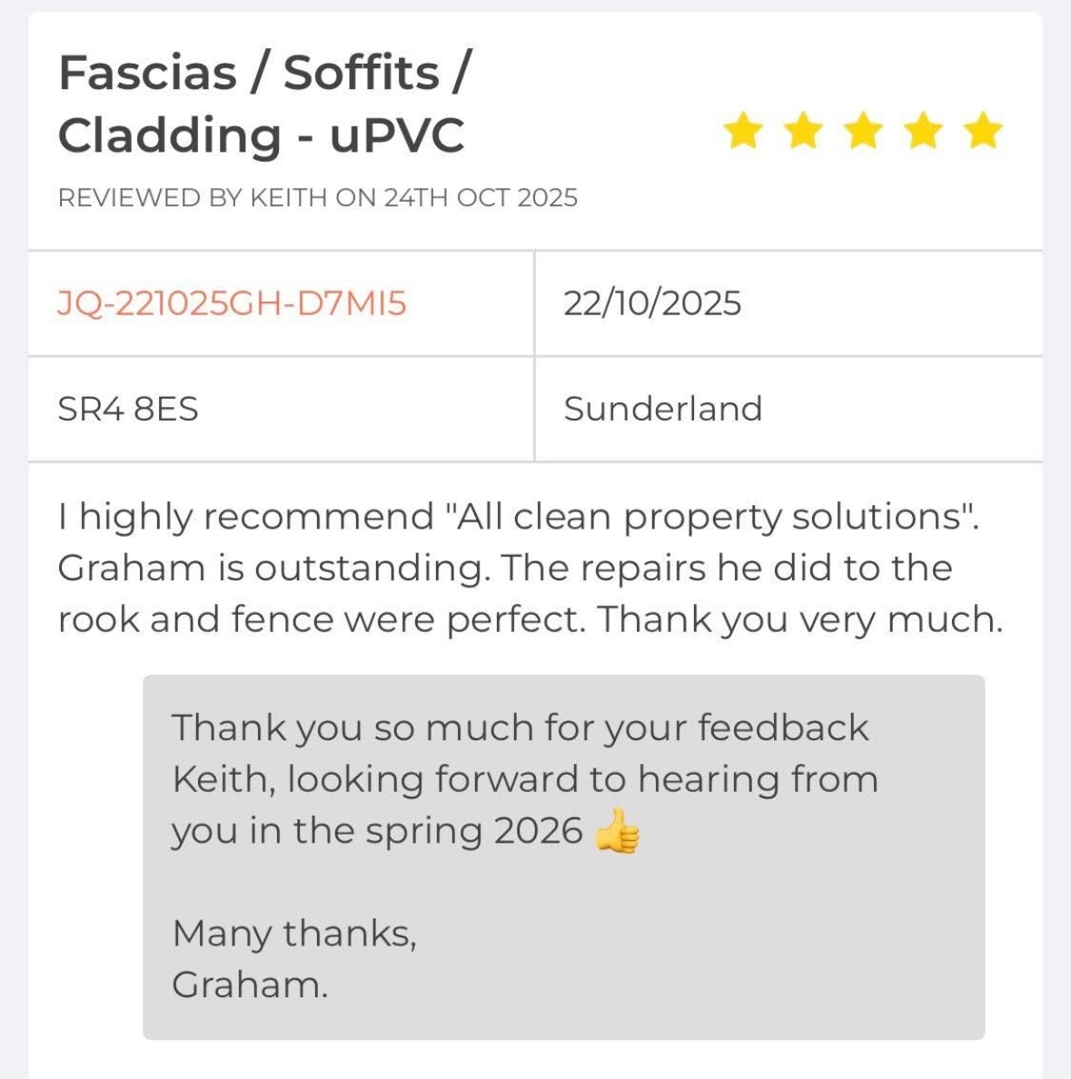
Task: Select the fifth and last rating star
Action: pyautogui.click(x=983, y=132)
